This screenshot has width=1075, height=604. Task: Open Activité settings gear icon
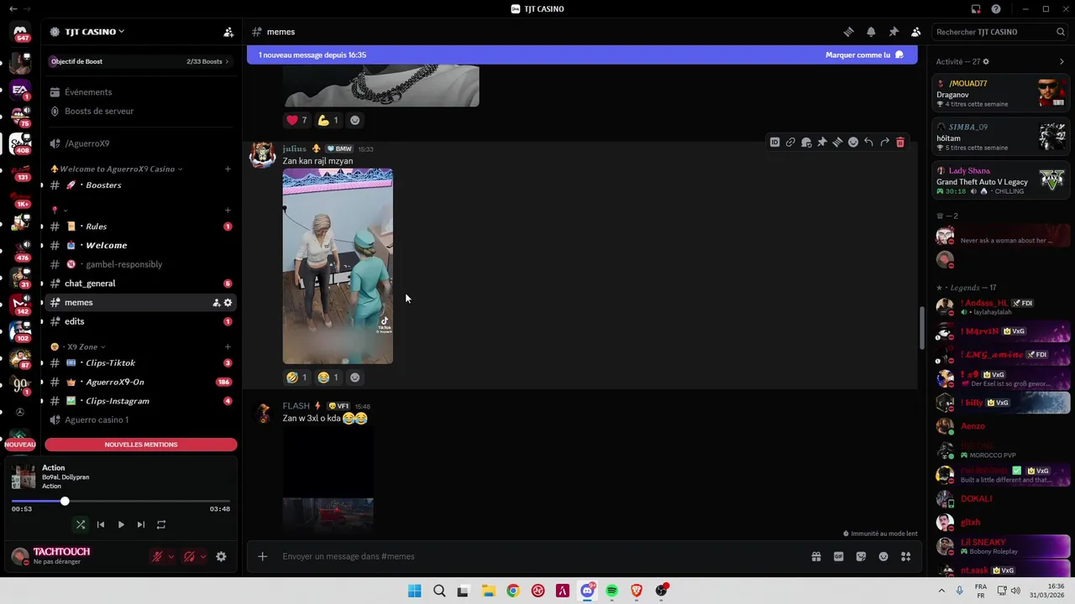[x=986, y=61]
